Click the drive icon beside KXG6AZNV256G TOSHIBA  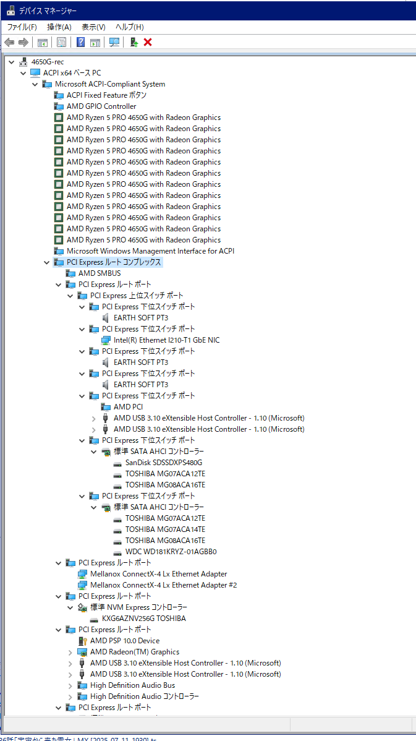(x=94, y=619)
